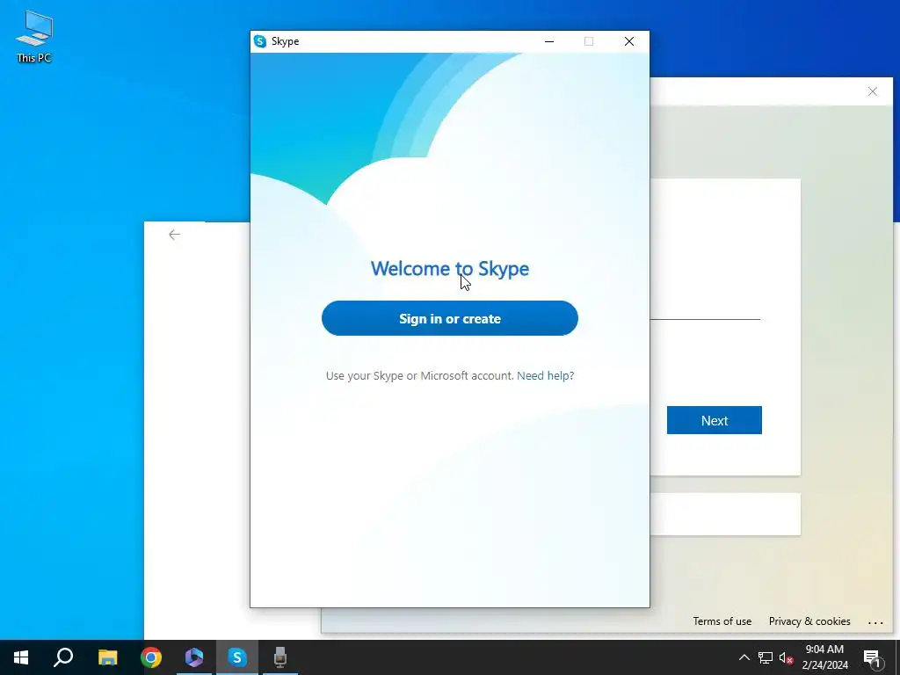Viewport: 900px width, 675px height.
Task: Open Privacy & cookies link
Action: pos(809,621)
